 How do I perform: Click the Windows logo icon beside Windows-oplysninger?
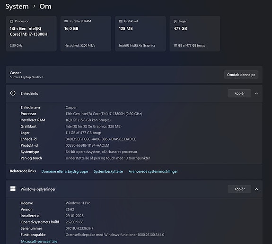(13, 189)
